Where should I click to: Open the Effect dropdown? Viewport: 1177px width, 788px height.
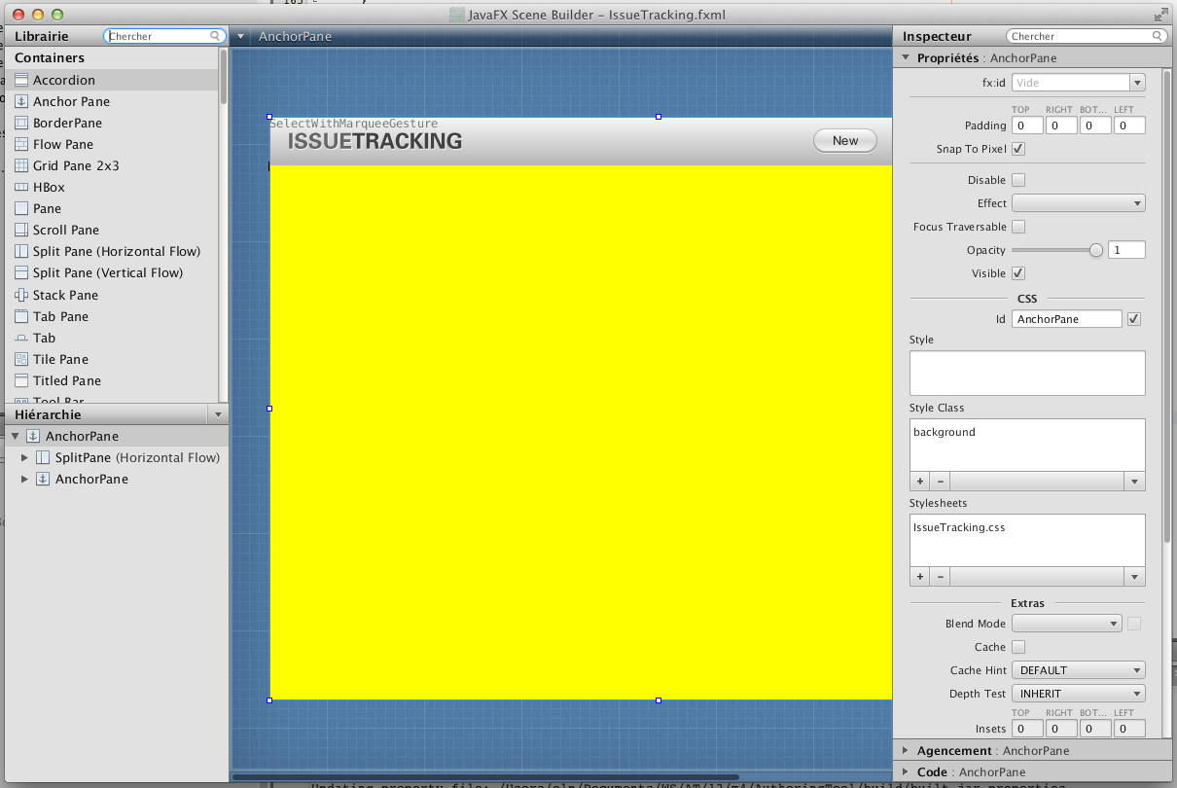(1078, 203)
